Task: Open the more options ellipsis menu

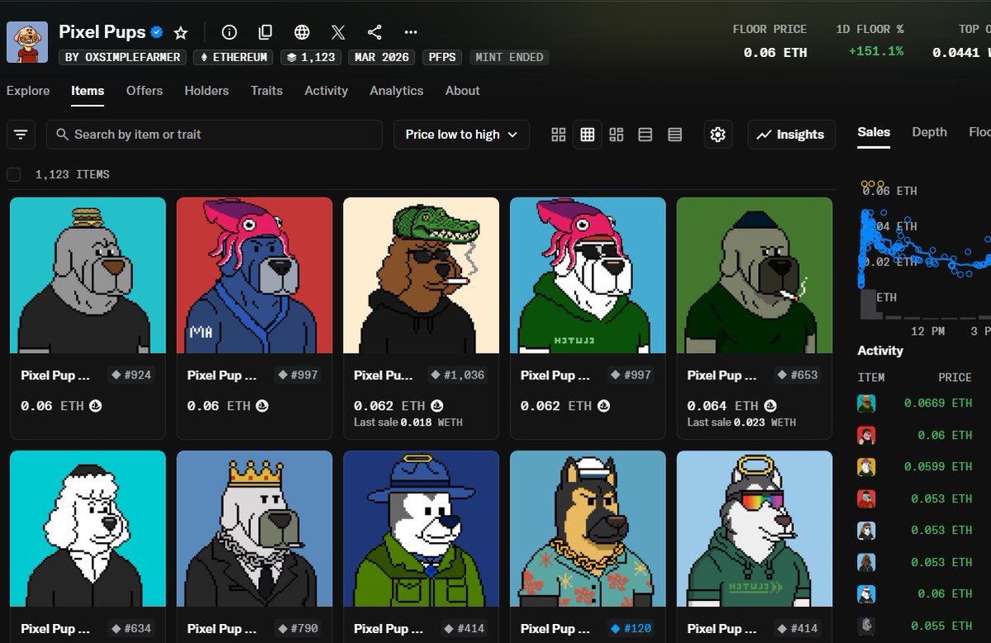Action: point(411,32)
